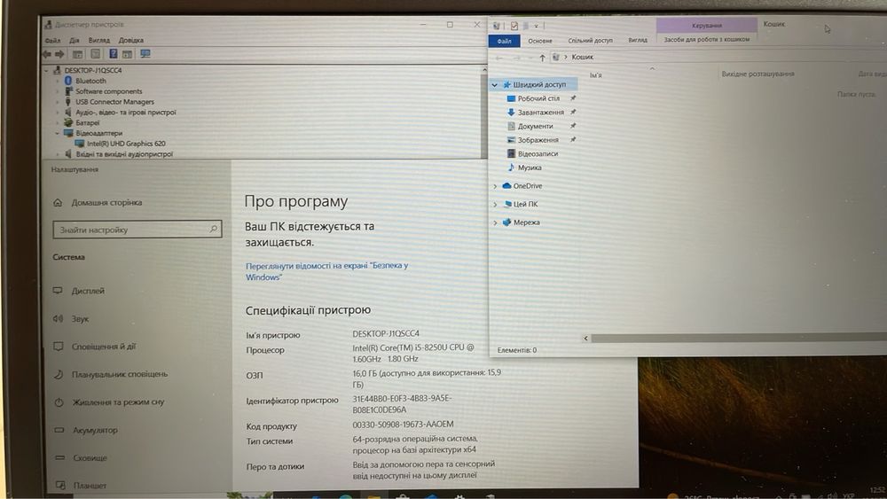Open Файл tab in Explorer ribbon
The image size is (887, 499).
tap(504, 41)
